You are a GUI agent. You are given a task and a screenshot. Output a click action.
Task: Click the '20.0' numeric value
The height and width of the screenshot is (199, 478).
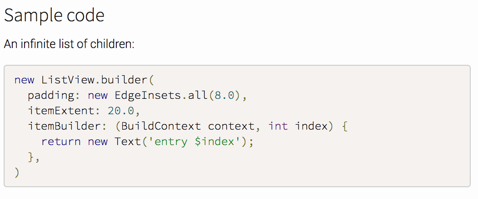(121, 111)
